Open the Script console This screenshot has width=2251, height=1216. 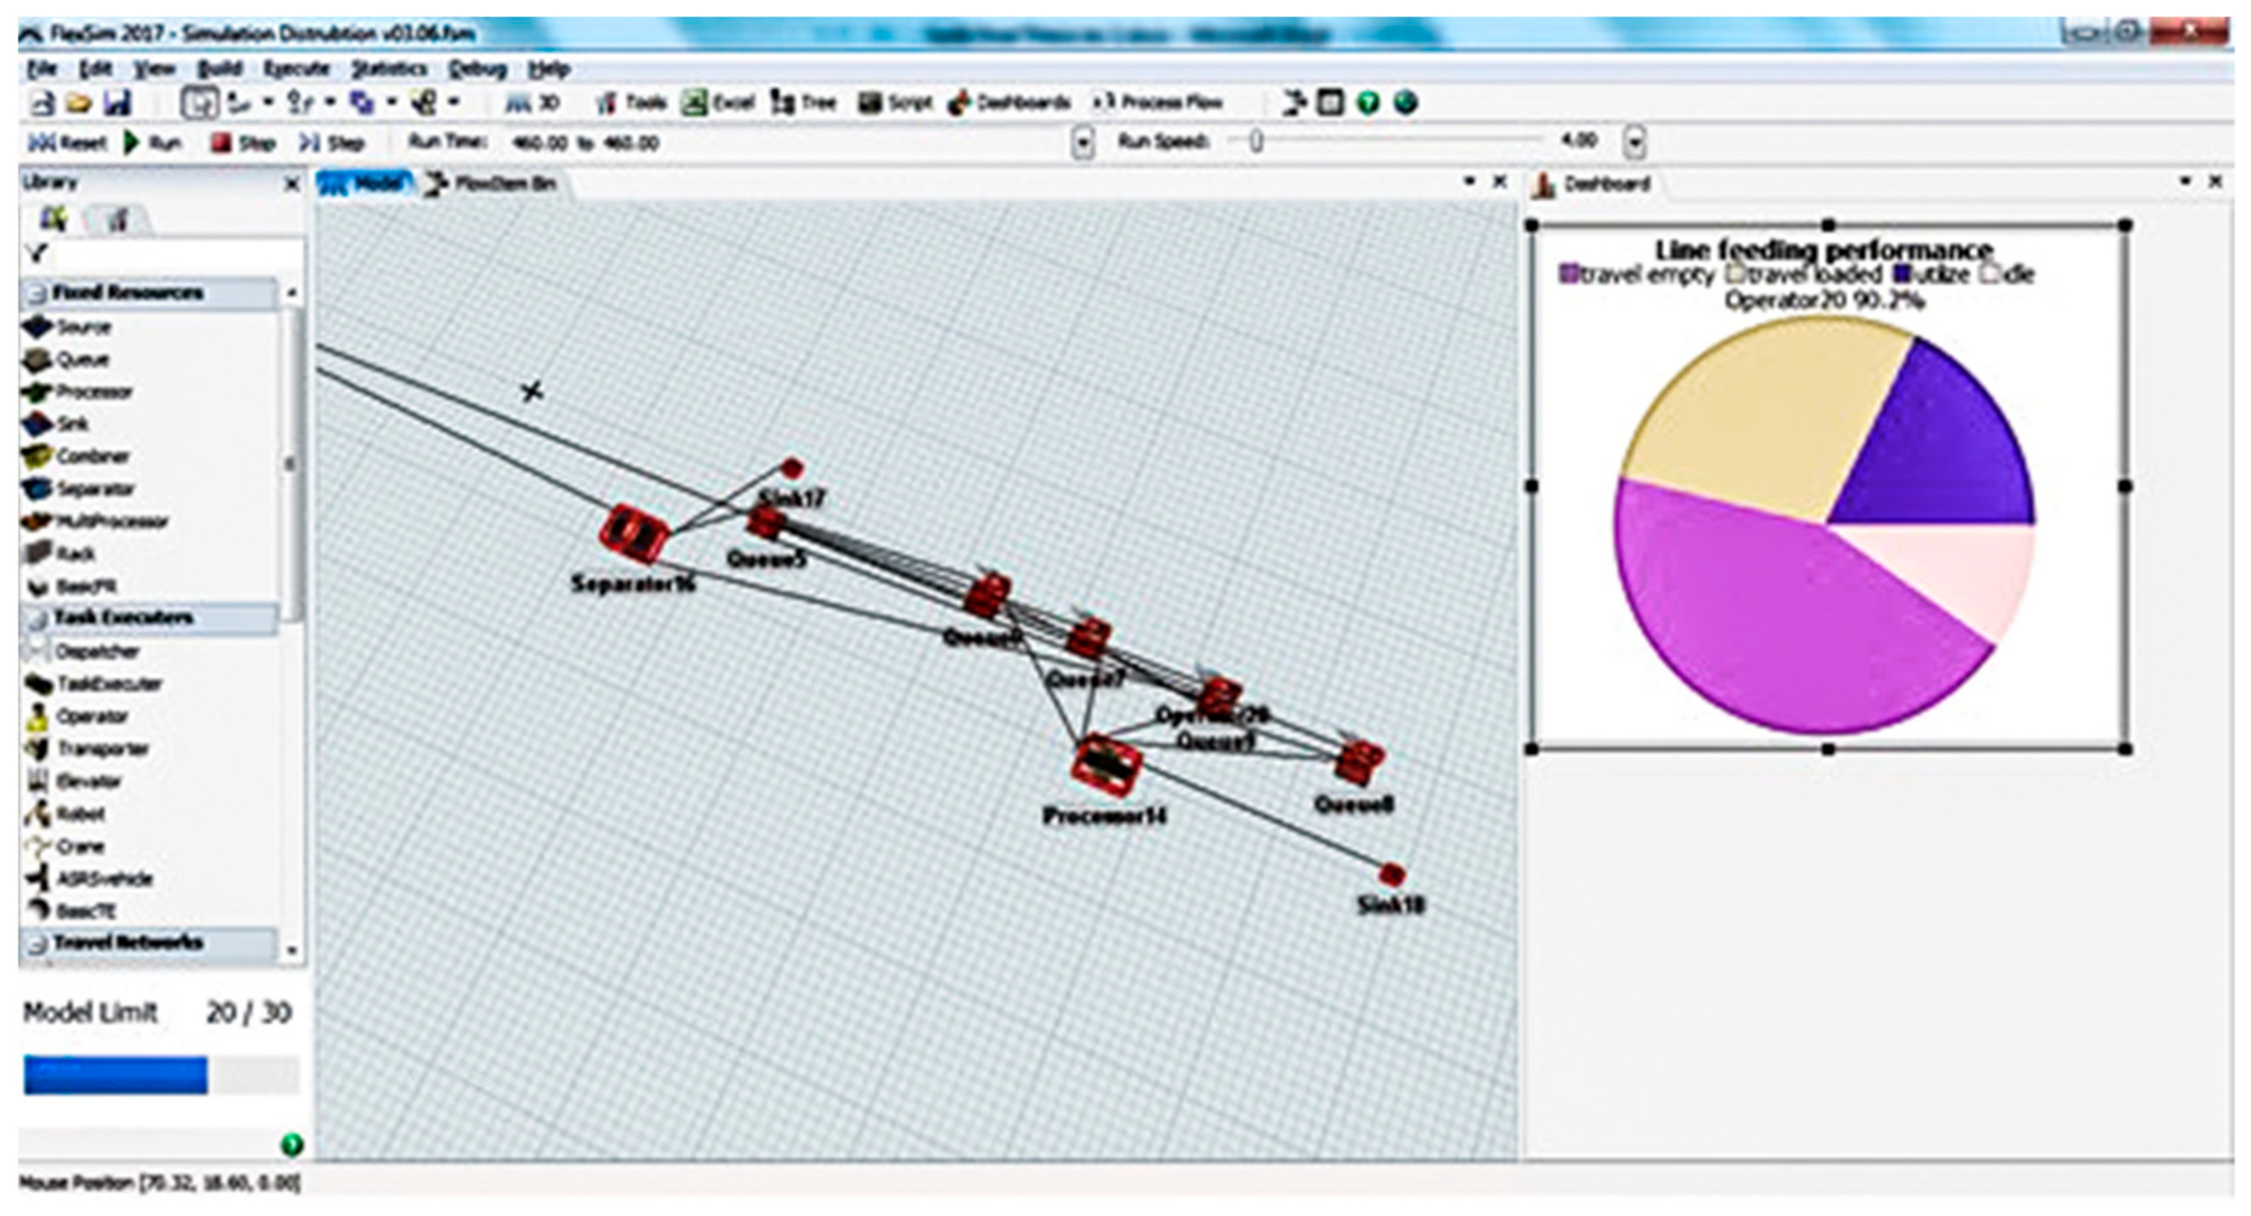(x=895, y=103)
